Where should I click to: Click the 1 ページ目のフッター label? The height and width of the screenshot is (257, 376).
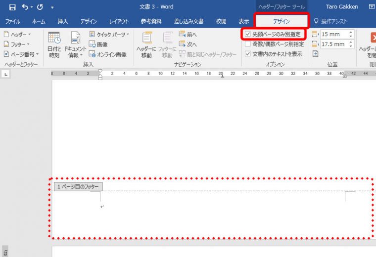click(78, 187)
